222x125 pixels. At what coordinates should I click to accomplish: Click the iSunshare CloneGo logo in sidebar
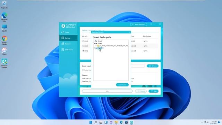pyautogui.click(x=69, y=26)
